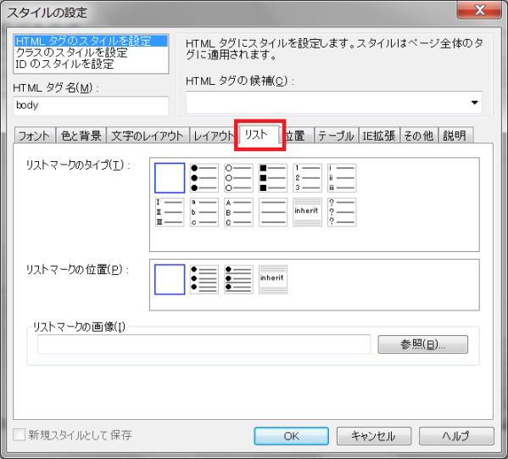Choose the hollow circle bullet list type
The height and width of the screenshot is (459, 508).
click(x=238, y=178)
